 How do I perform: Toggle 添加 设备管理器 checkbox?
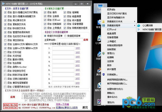65,24
